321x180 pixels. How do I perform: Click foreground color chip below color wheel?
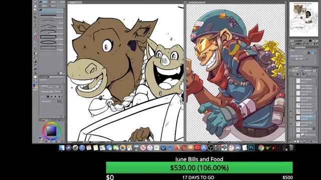[40, 138]
